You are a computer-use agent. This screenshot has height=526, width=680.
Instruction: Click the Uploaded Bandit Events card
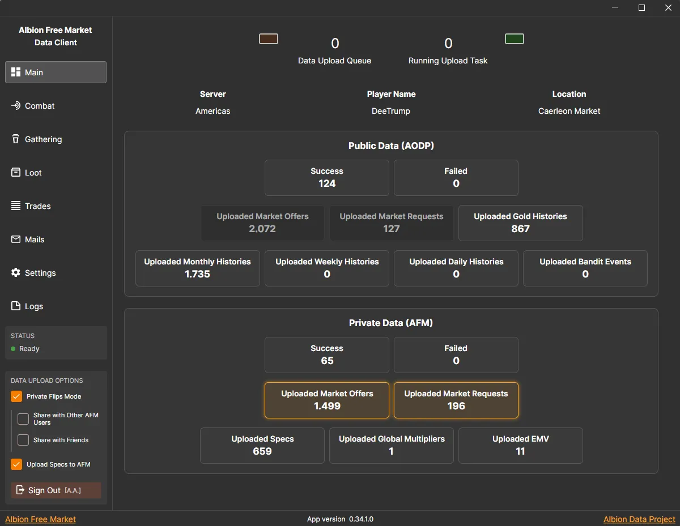[x=585, y=268]
